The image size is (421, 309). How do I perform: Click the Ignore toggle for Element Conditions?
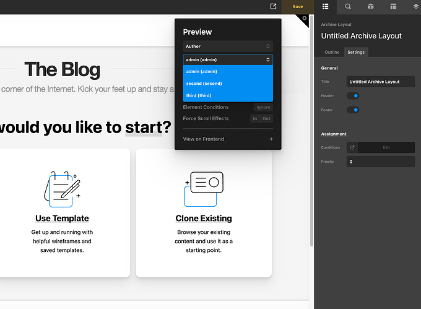point(263,107)
